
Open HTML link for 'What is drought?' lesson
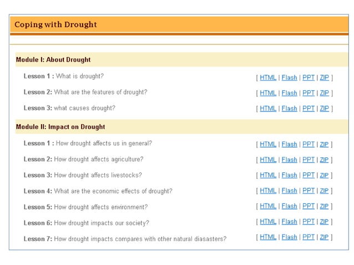268,78
